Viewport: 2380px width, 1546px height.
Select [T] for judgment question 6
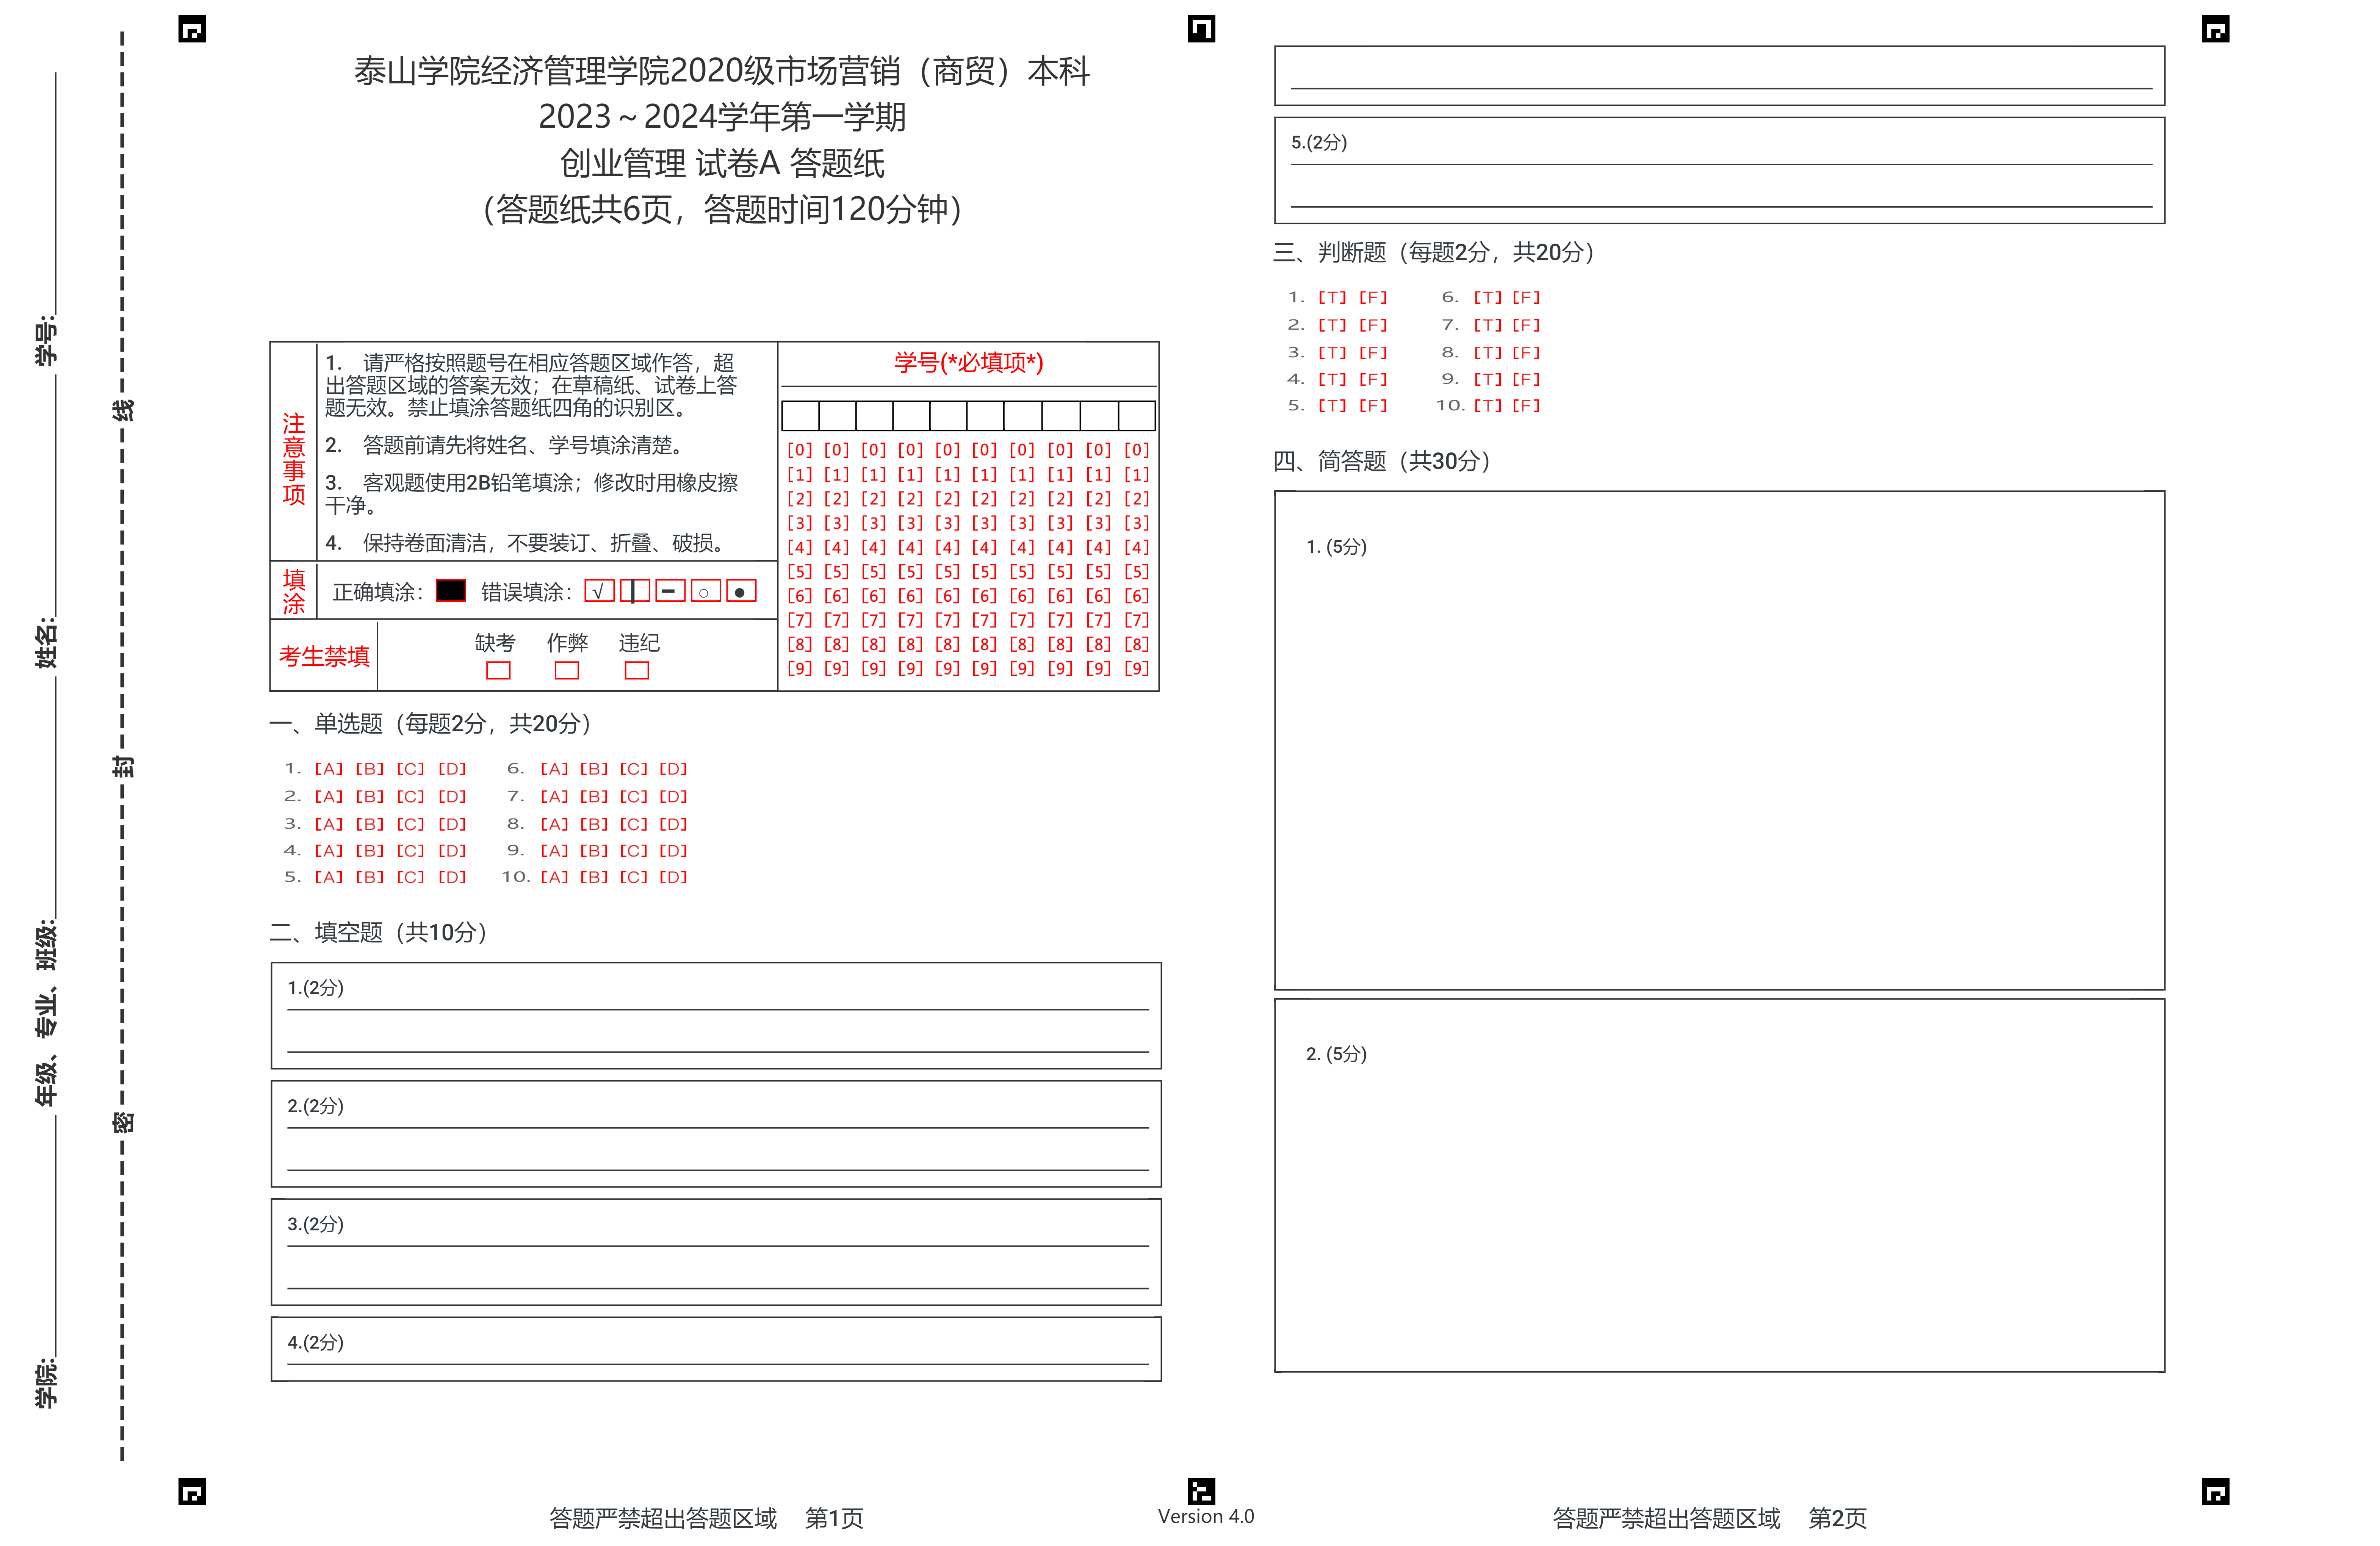click(x=1487, y=297)
